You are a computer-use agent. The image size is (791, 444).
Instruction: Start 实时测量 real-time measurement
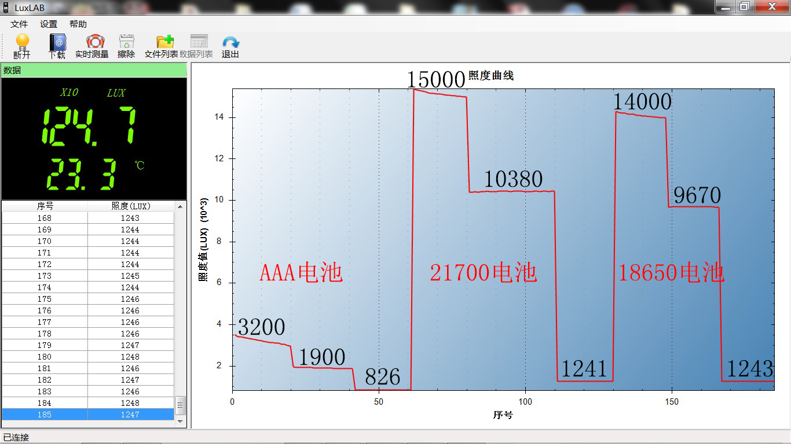pos(95,42)
